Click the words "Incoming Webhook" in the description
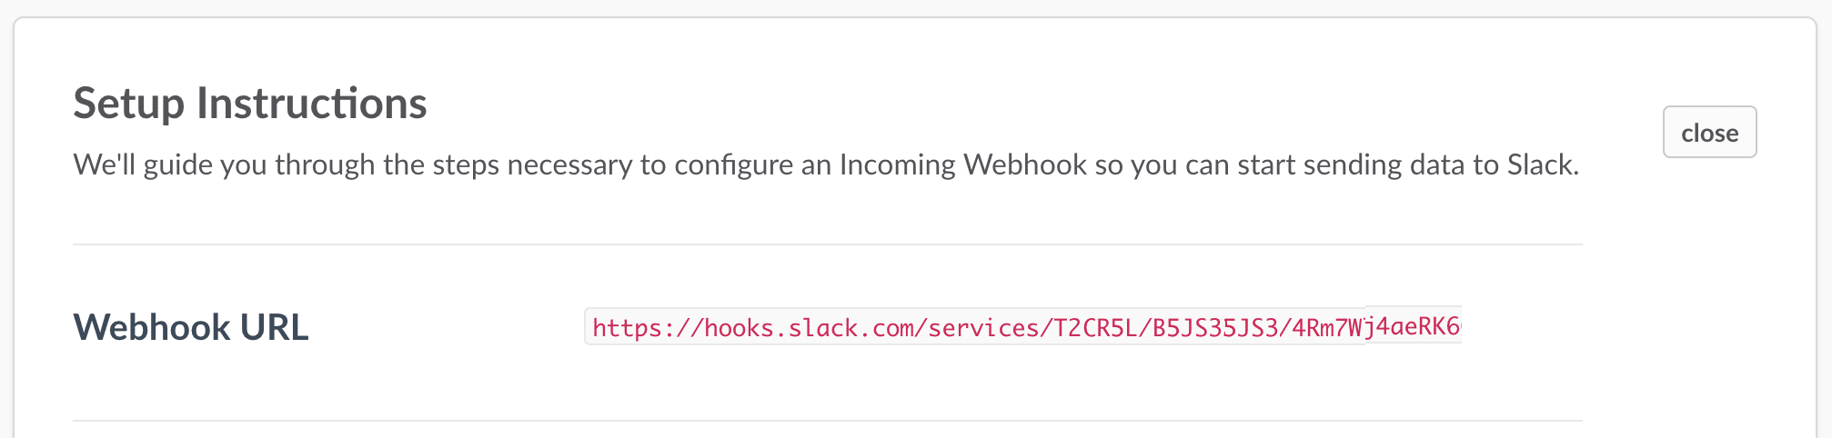The height and width of the screenshot is (438, 1832). click(x=962, y=164)
